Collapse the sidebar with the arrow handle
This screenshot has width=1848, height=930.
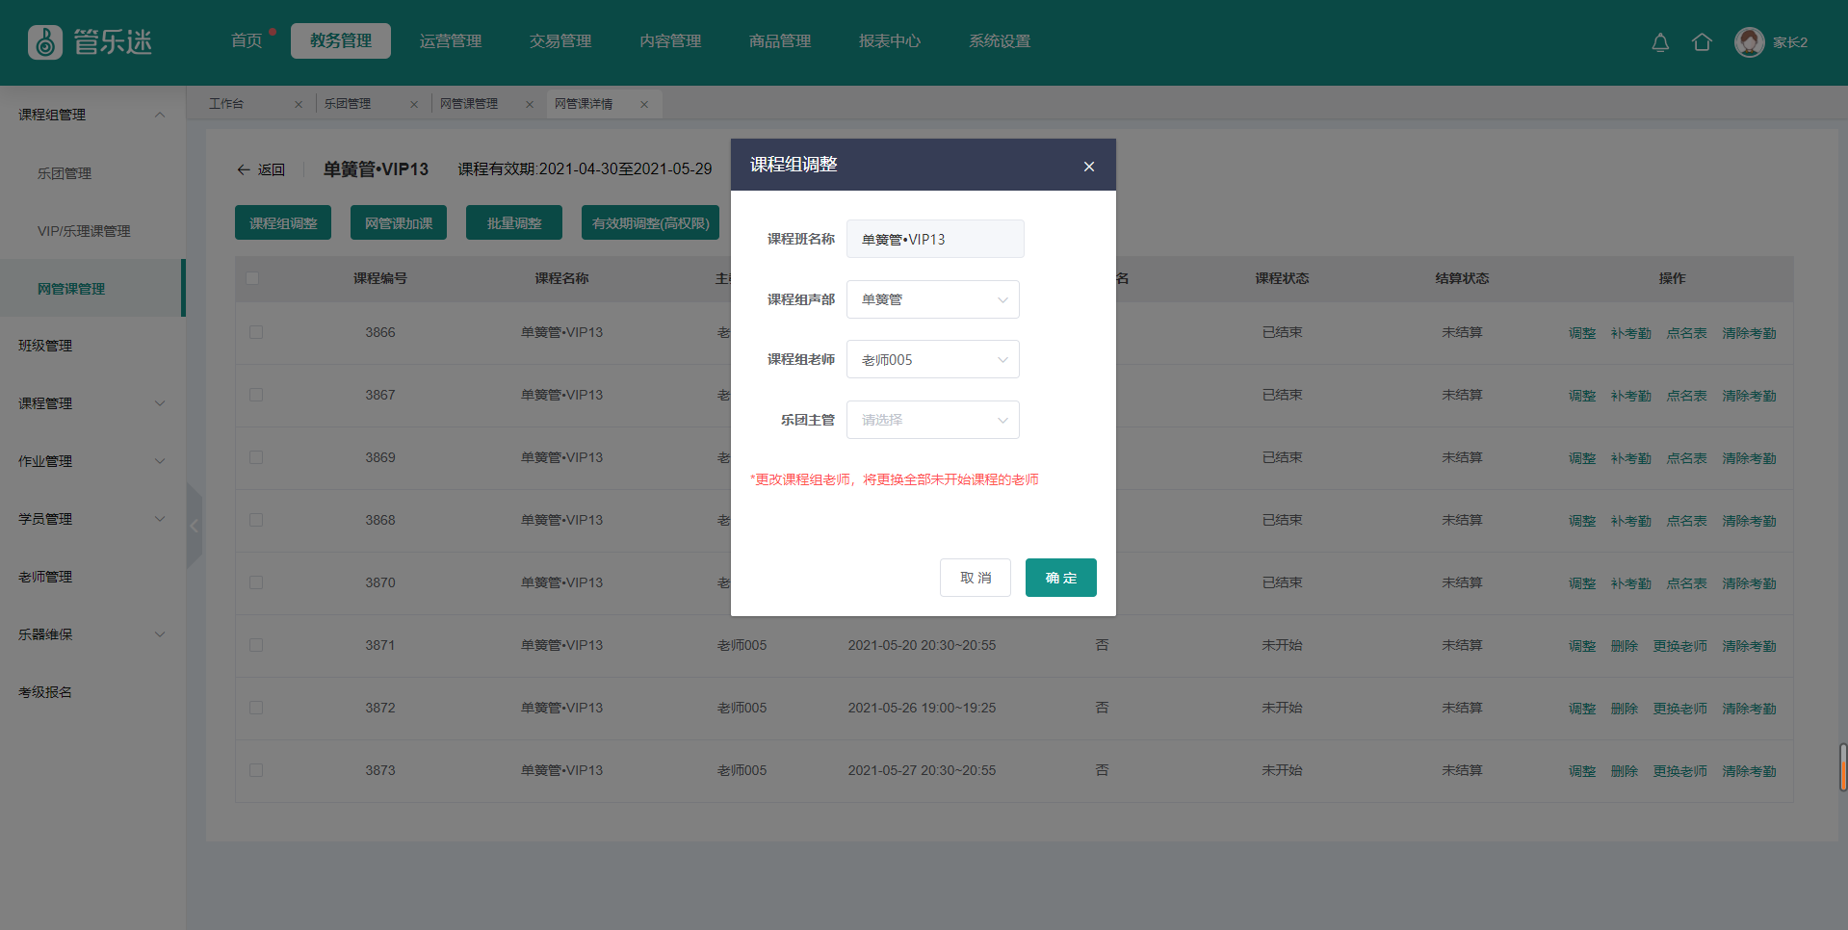click(x=195, y=526)
